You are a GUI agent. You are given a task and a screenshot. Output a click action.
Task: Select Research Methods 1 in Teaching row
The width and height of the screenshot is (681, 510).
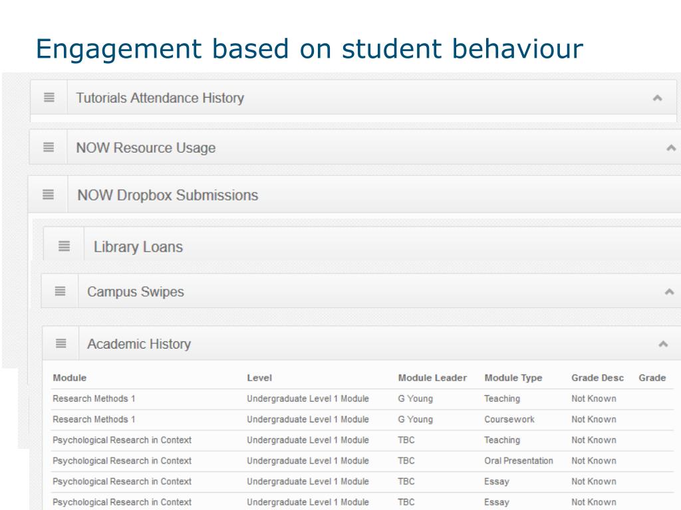point(94,398)
